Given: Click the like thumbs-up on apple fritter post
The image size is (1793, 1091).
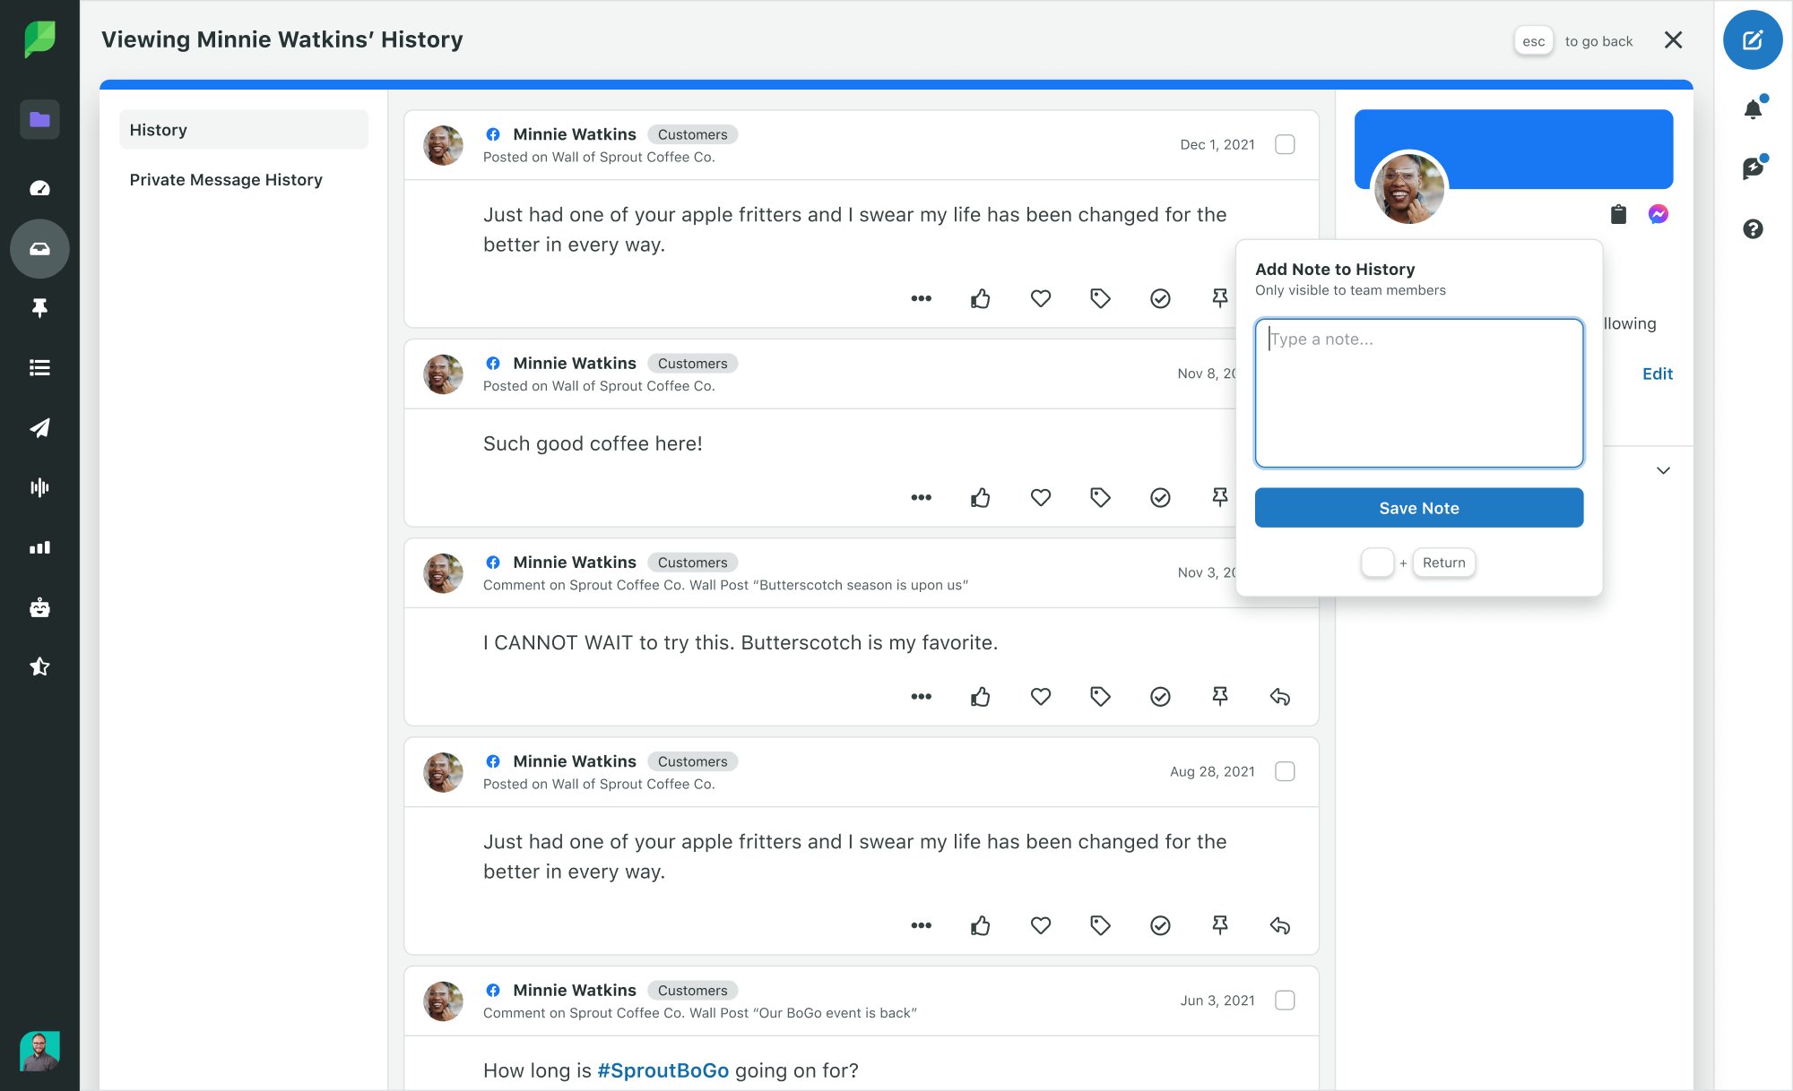Looking at the screenshot, I should click(x=981, y=296).
